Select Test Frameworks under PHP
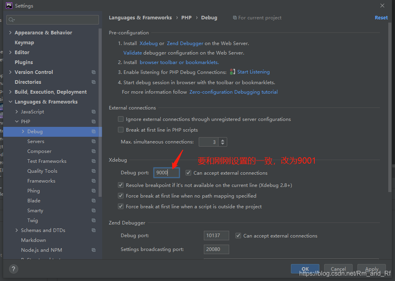 47,161
